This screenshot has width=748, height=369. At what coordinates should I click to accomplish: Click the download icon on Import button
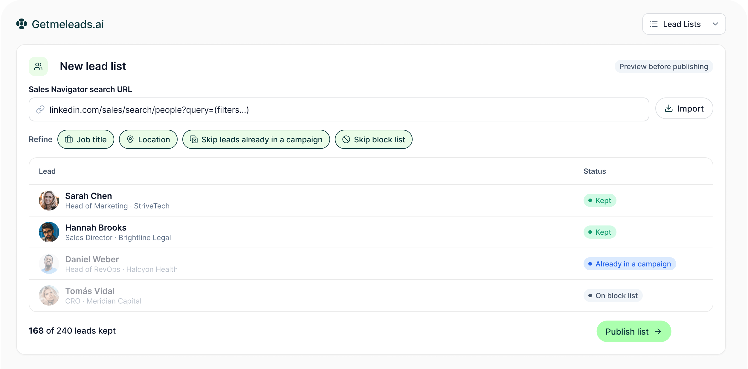(x=669, y=108)
